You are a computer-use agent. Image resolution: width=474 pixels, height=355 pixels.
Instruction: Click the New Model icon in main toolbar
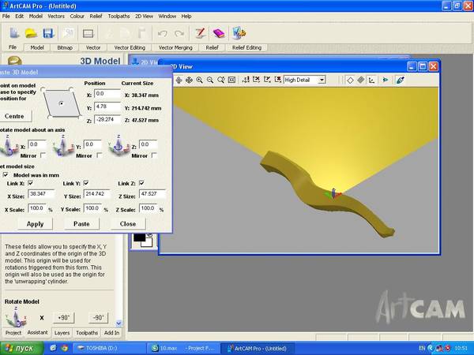tap(14, 33)
